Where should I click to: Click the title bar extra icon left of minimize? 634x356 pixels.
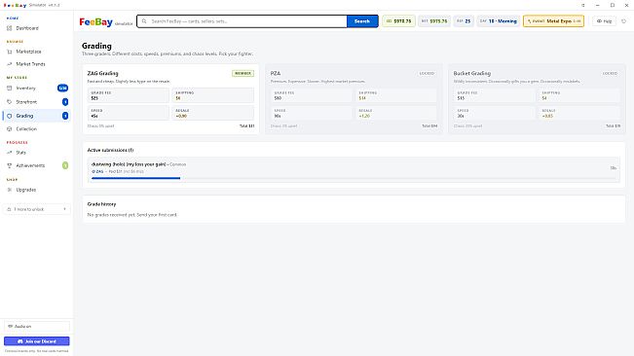(x=582, y=5)
